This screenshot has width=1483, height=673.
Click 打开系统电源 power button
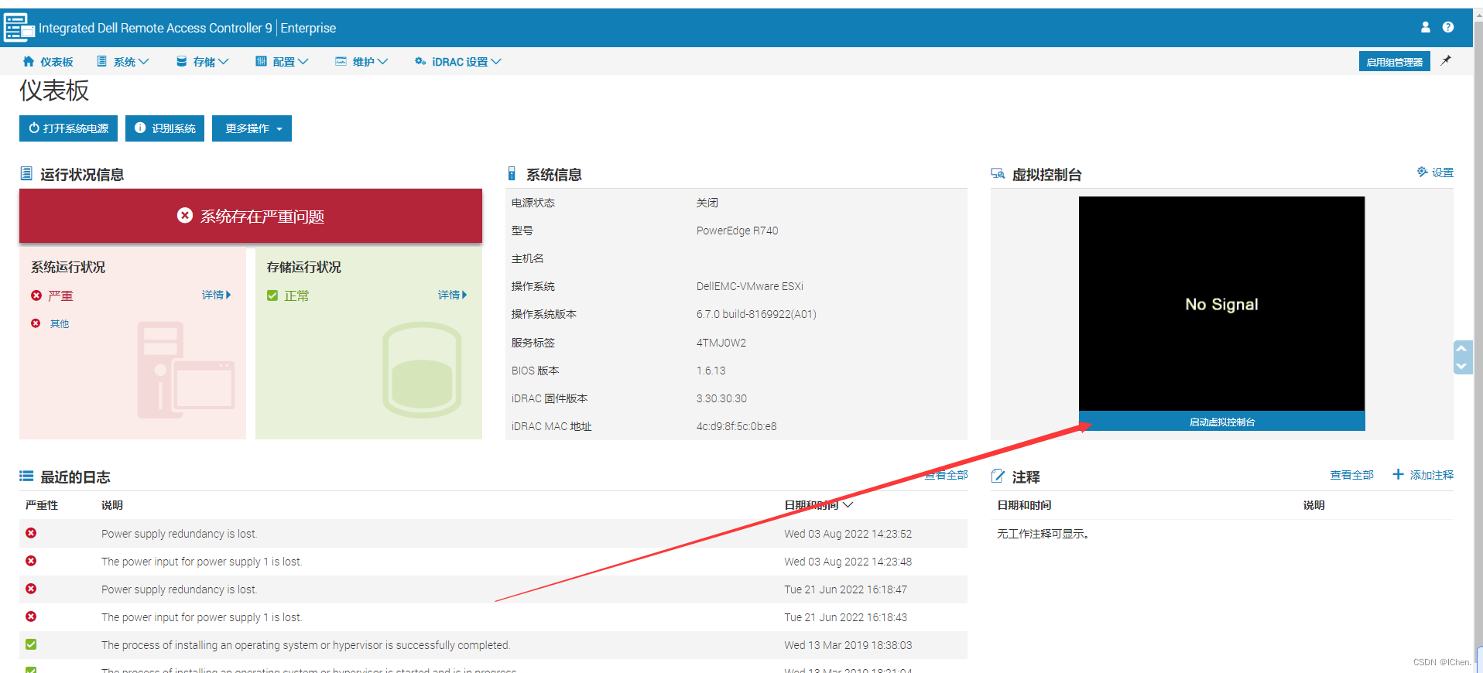68,128
